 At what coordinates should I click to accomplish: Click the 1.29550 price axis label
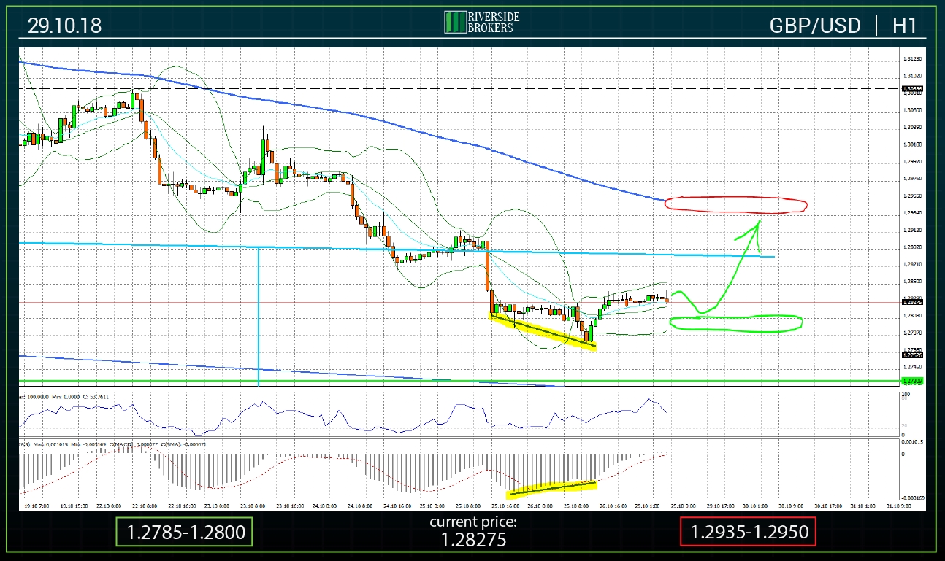[x=913, y=196]
